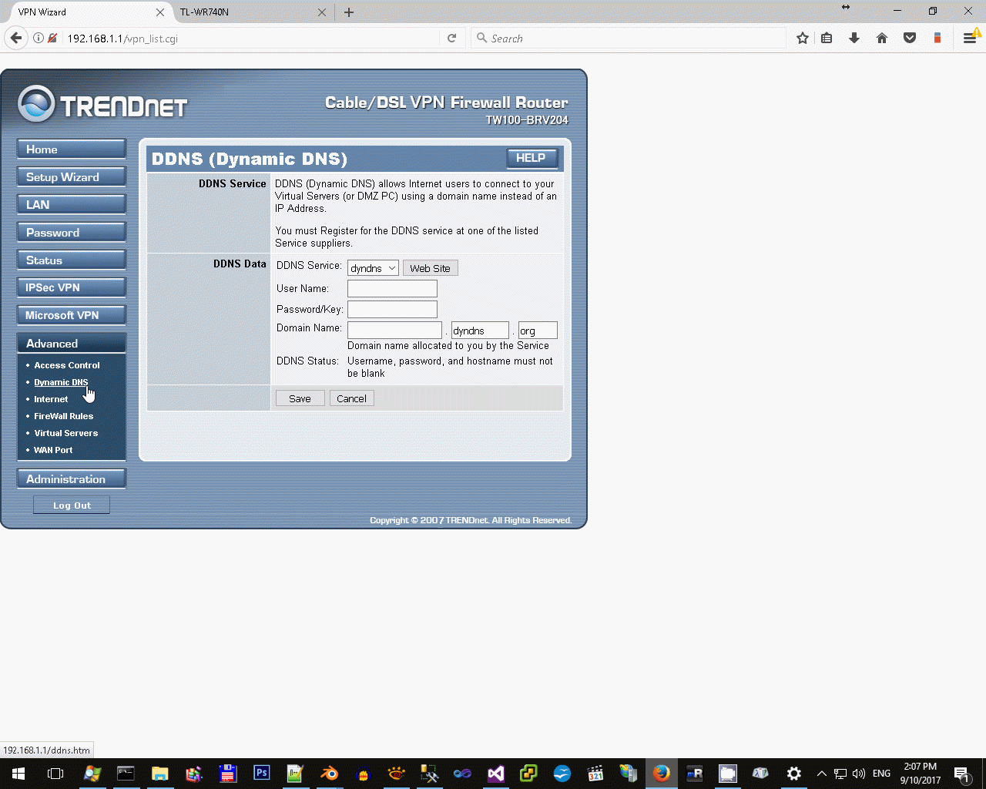Focus the first Domain Name field

tap(394, 331)
